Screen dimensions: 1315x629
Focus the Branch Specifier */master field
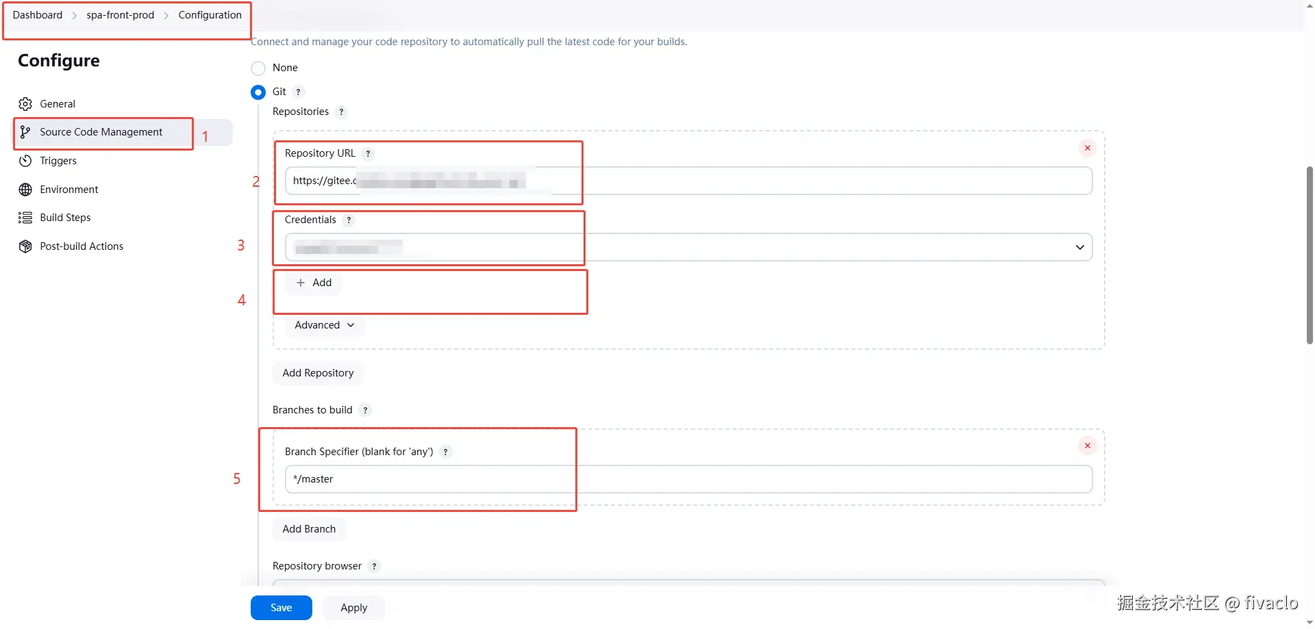(688, 479)
